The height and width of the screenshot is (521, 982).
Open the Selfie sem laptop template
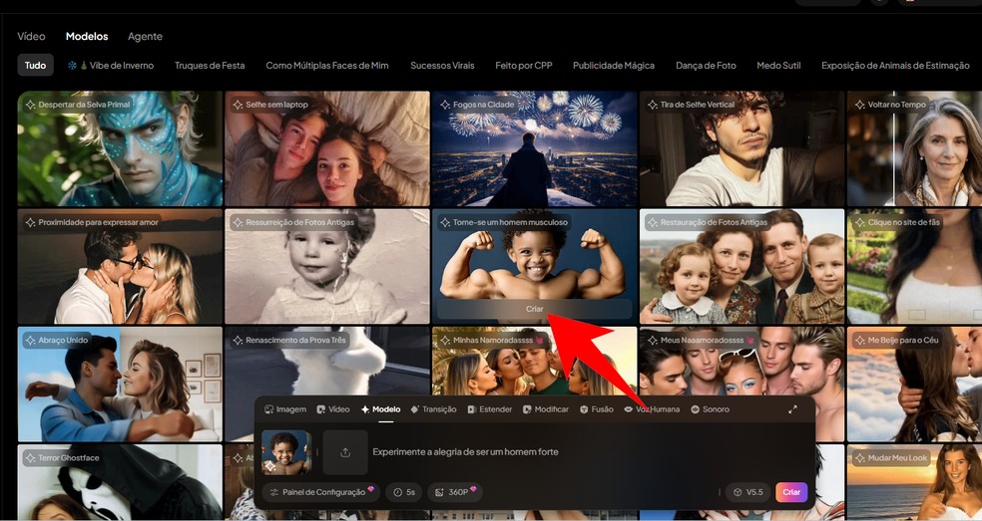click(327, 148)
